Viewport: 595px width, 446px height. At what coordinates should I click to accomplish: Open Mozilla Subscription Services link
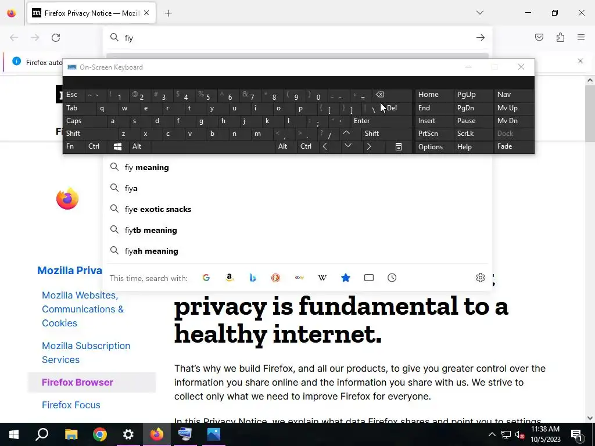tap(86, 353)
